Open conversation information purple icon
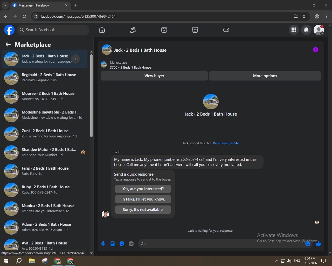 click(x=316, y=50)
